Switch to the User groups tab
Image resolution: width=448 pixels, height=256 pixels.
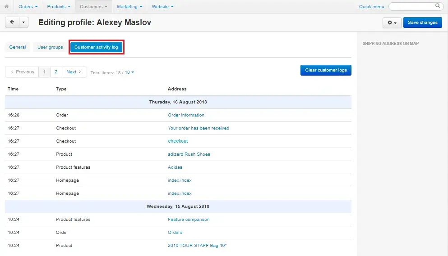pyautogui.click(x=50, y=47)
